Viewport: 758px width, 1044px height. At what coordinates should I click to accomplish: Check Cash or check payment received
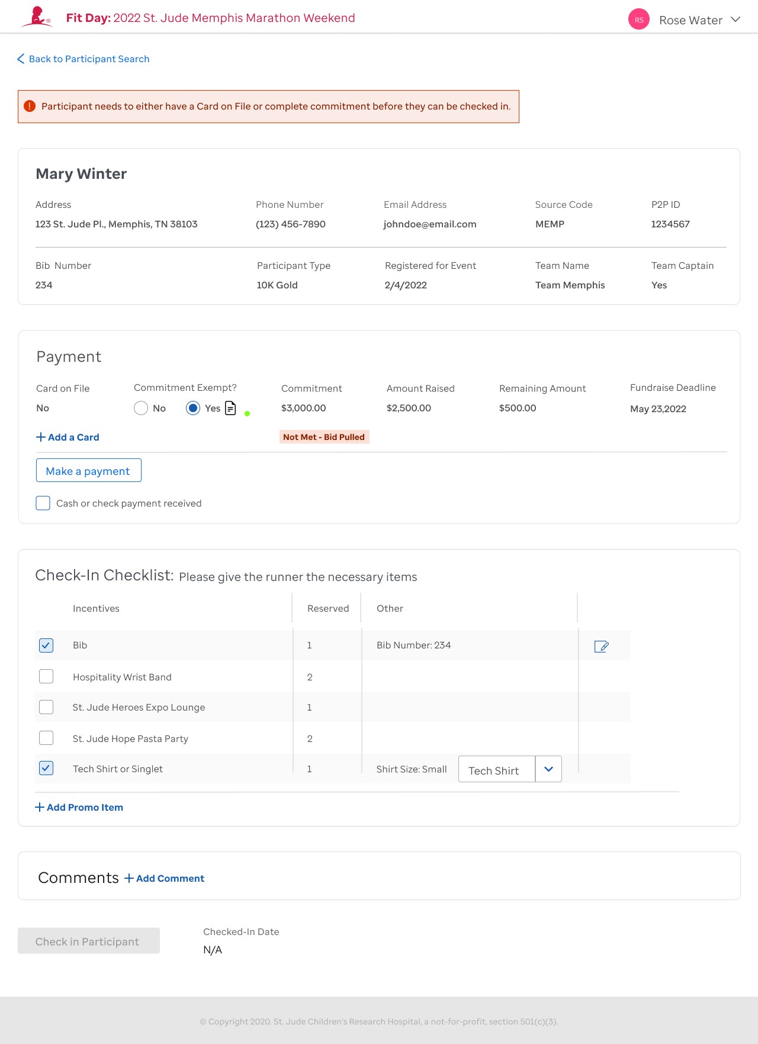[43, 503]
